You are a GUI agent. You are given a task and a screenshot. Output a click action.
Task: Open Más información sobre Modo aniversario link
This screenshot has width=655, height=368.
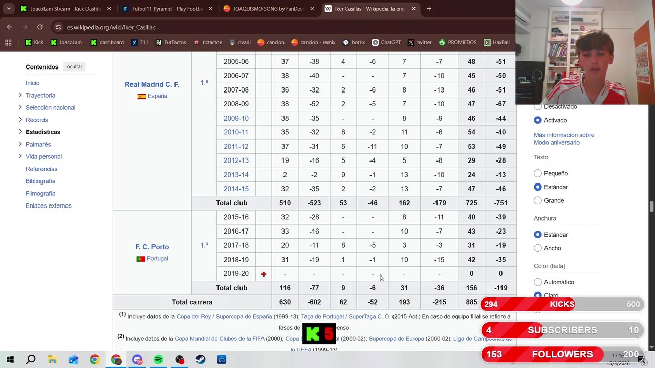tap(564, 139)
